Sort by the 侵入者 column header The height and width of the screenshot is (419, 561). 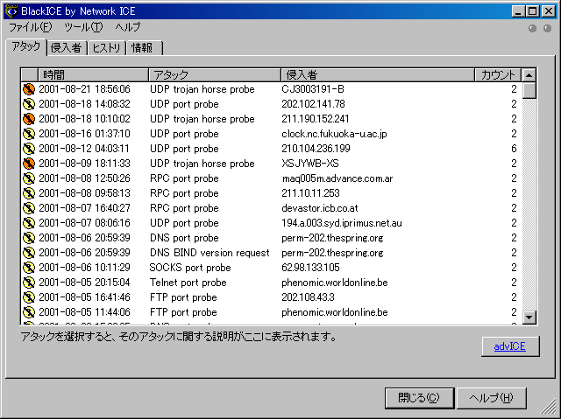[x=378, y=75]
